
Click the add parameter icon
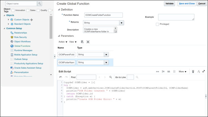[82, 42]
